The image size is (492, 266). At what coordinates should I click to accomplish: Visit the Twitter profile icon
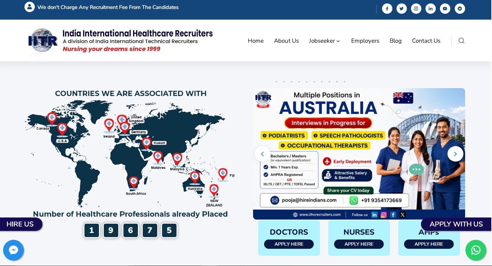click(402, 9)
